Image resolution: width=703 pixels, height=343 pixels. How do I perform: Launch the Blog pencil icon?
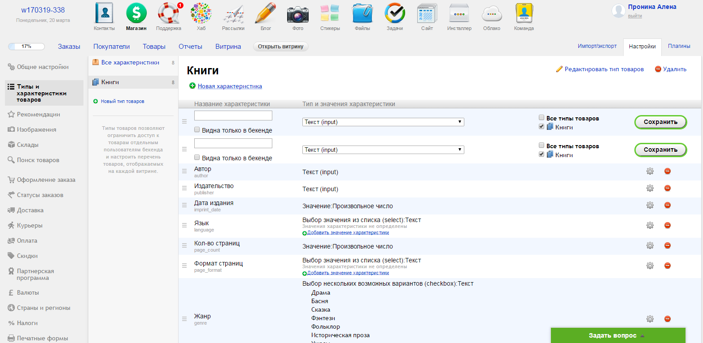click(x=266, y=13)
